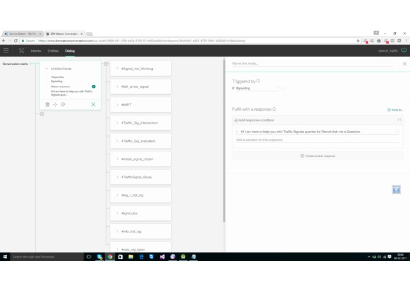Open Task View on the taskbar
Image resolution: width=410 pixels, height=291 pixels.
89,257
